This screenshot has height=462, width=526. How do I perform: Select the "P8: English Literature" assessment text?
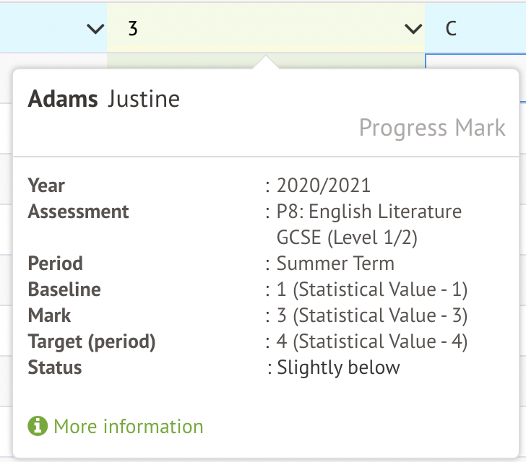pos(368,212)
